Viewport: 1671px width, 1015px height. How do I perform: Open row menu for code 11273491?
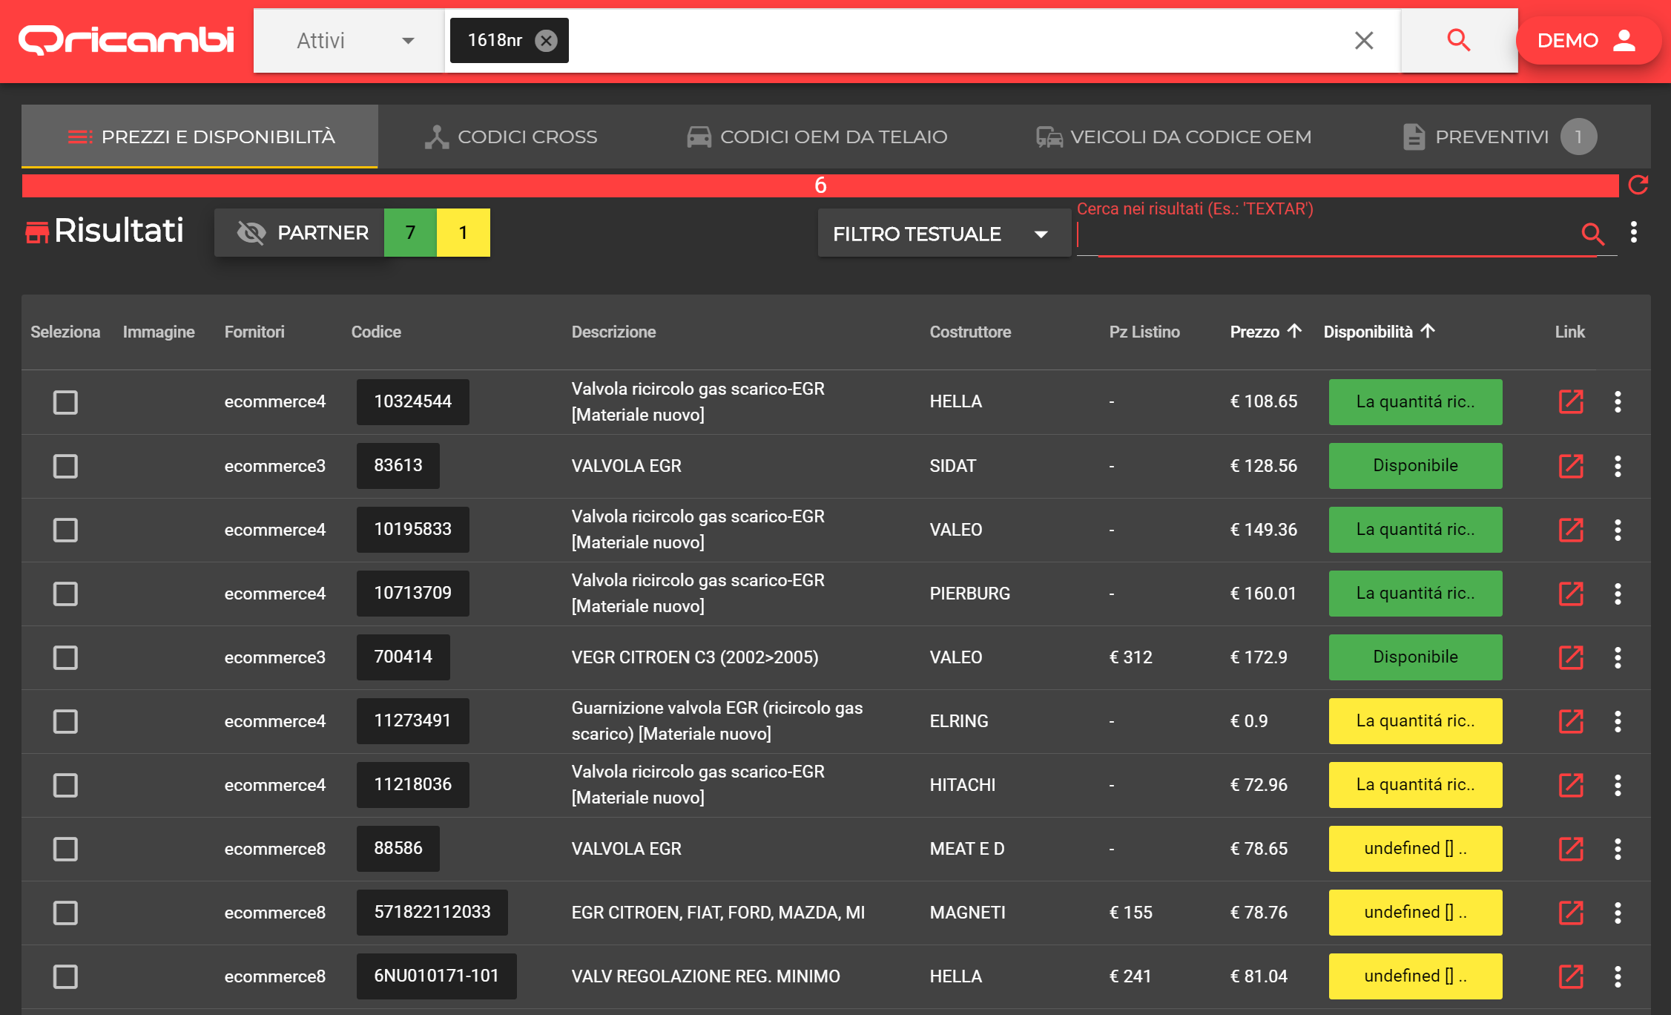(x=1618, y=720)
